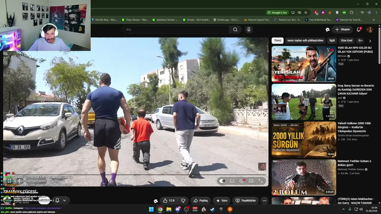The height and width of the screenshot is (214, 381).
Task: Click the Chrome profile avatar 'A'
Action: click(369, 12)
